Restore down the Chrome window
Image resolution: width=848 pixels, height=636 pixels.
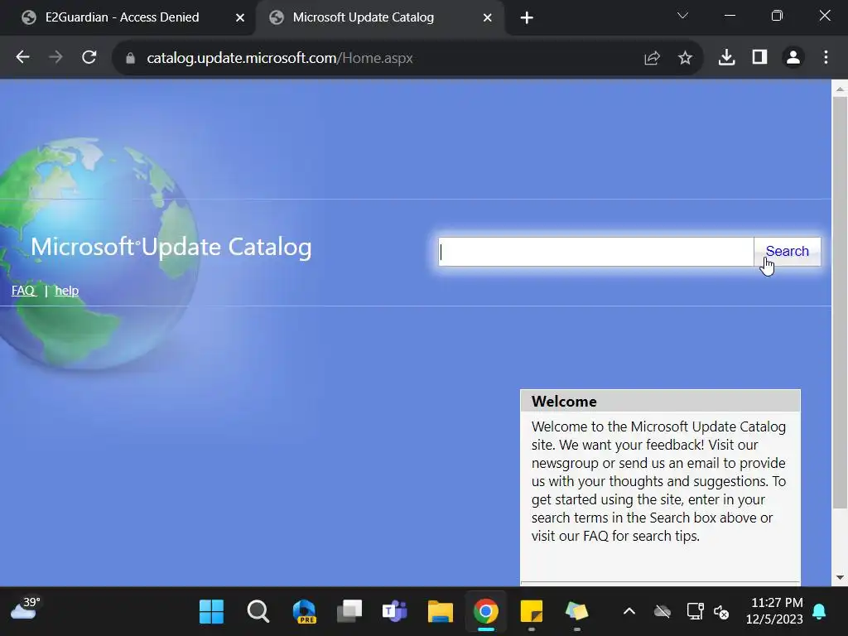coord(777,16)
